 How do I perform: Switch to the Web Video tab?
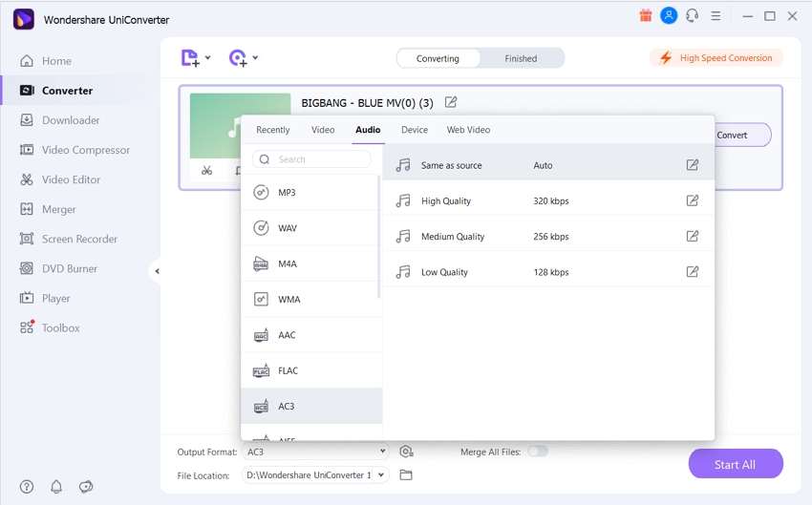click(x=468, y=130)
